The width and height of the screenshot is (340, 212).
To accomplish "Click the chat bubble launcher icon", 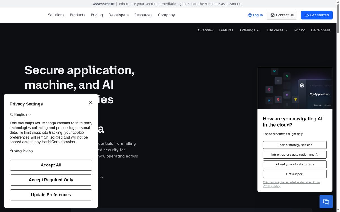I will coord(326,202).
